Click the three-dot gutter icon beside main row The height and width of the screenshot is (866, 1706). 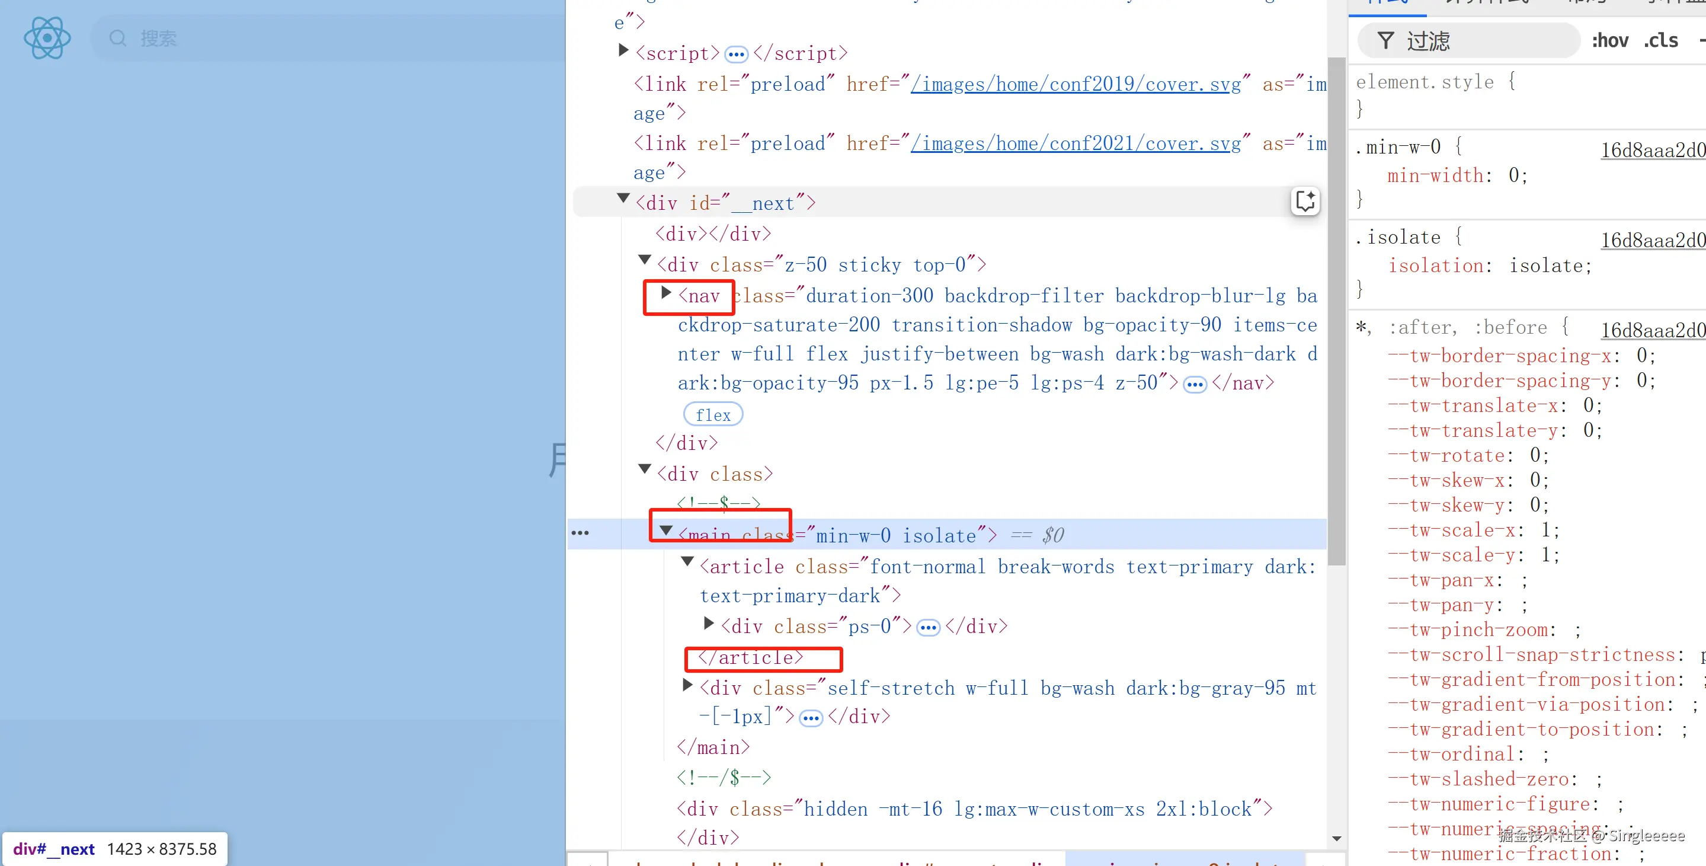point(580,533)
